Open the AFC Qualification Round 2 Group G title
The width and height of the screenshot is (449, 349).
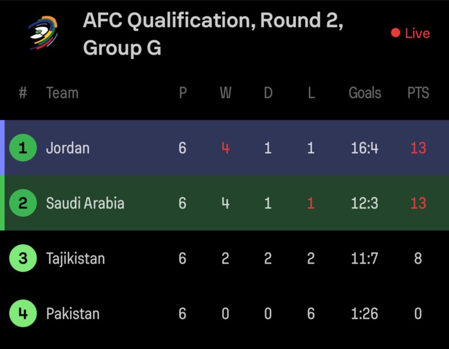tap(213, 34)
